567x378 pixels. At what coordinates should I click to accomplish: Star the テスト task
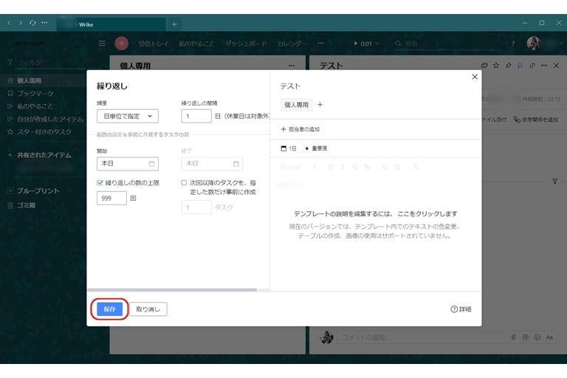496,66
